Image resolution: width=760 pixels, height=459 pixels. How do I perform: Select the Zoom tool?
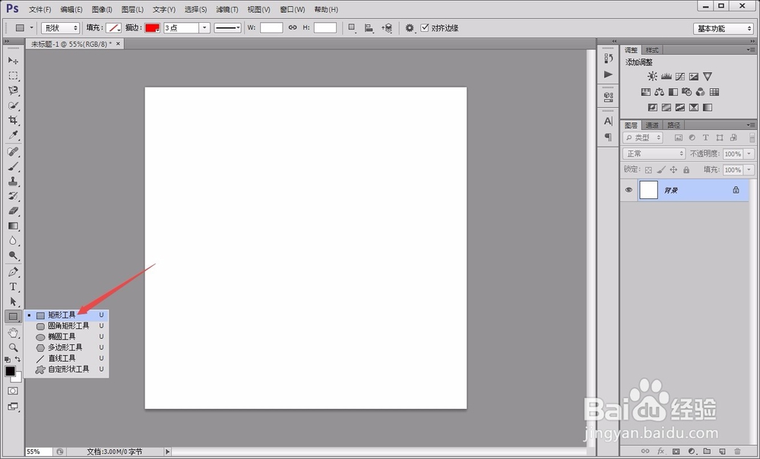(x=13, y=347)
